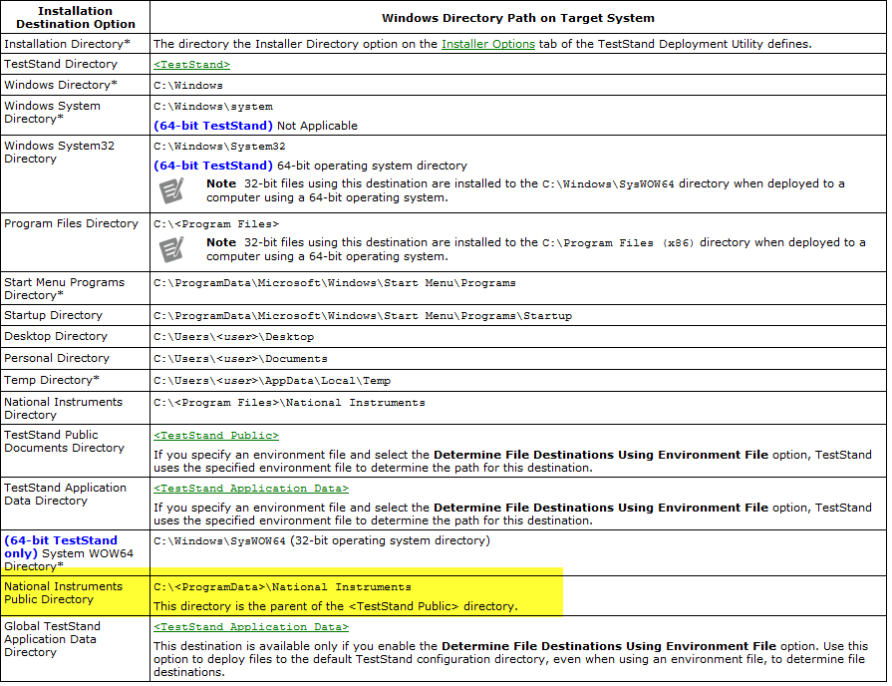Viewport: 892px width, 686px height.
Task: Select the Personal Directory cell
Action: point(75,358)
